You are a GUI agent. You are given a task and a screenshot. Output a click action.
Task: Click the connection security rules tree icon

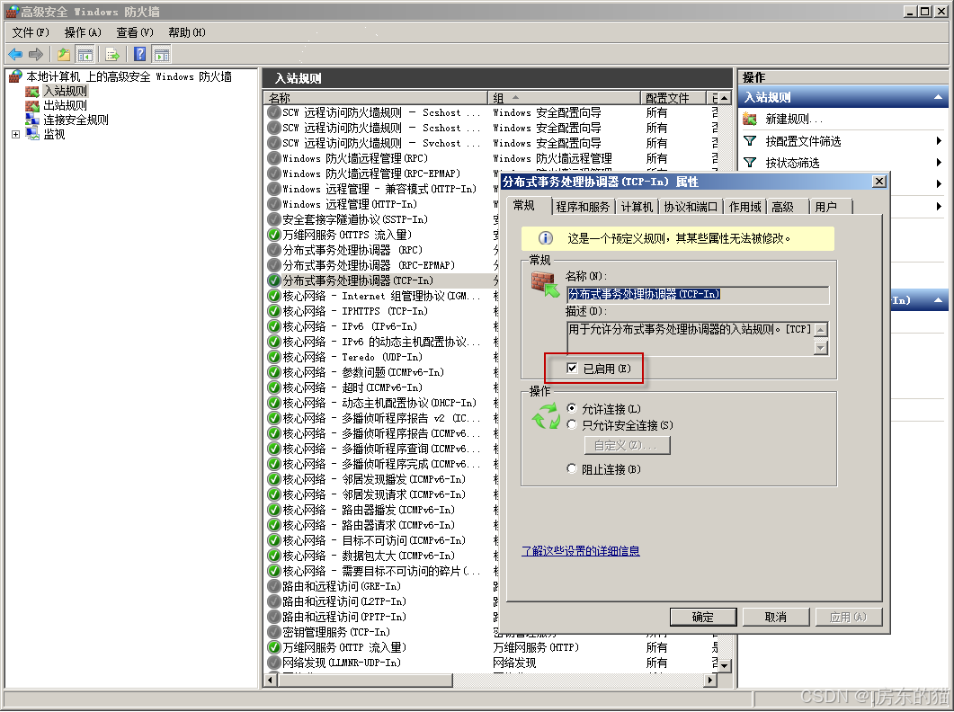31,120
